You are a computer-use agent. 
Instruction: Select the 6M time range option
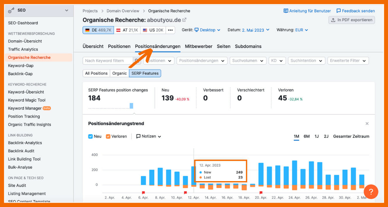[x=307, y=136]
